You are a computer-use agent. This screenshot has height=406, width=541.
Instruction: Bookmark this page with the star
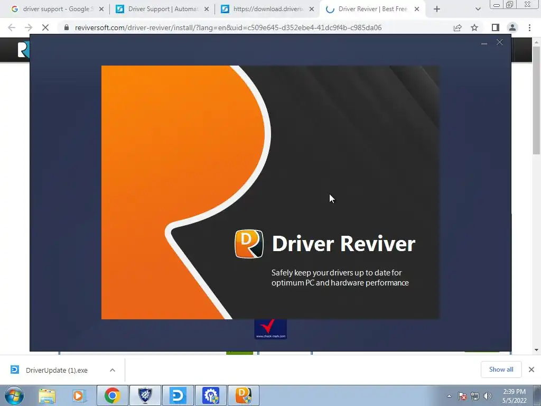pos(474,27)
